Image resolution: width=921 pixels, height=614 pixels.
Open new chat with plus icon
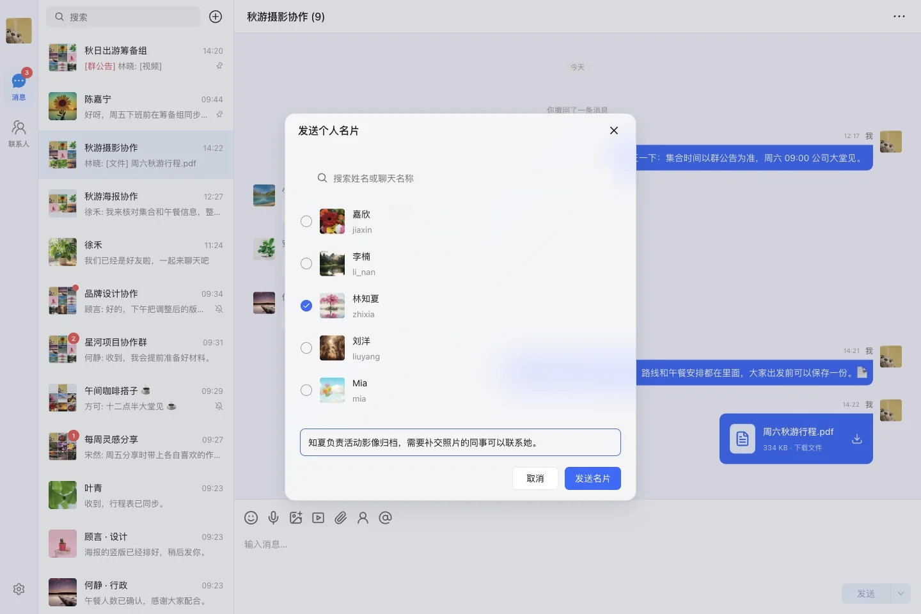click(216, 17)
